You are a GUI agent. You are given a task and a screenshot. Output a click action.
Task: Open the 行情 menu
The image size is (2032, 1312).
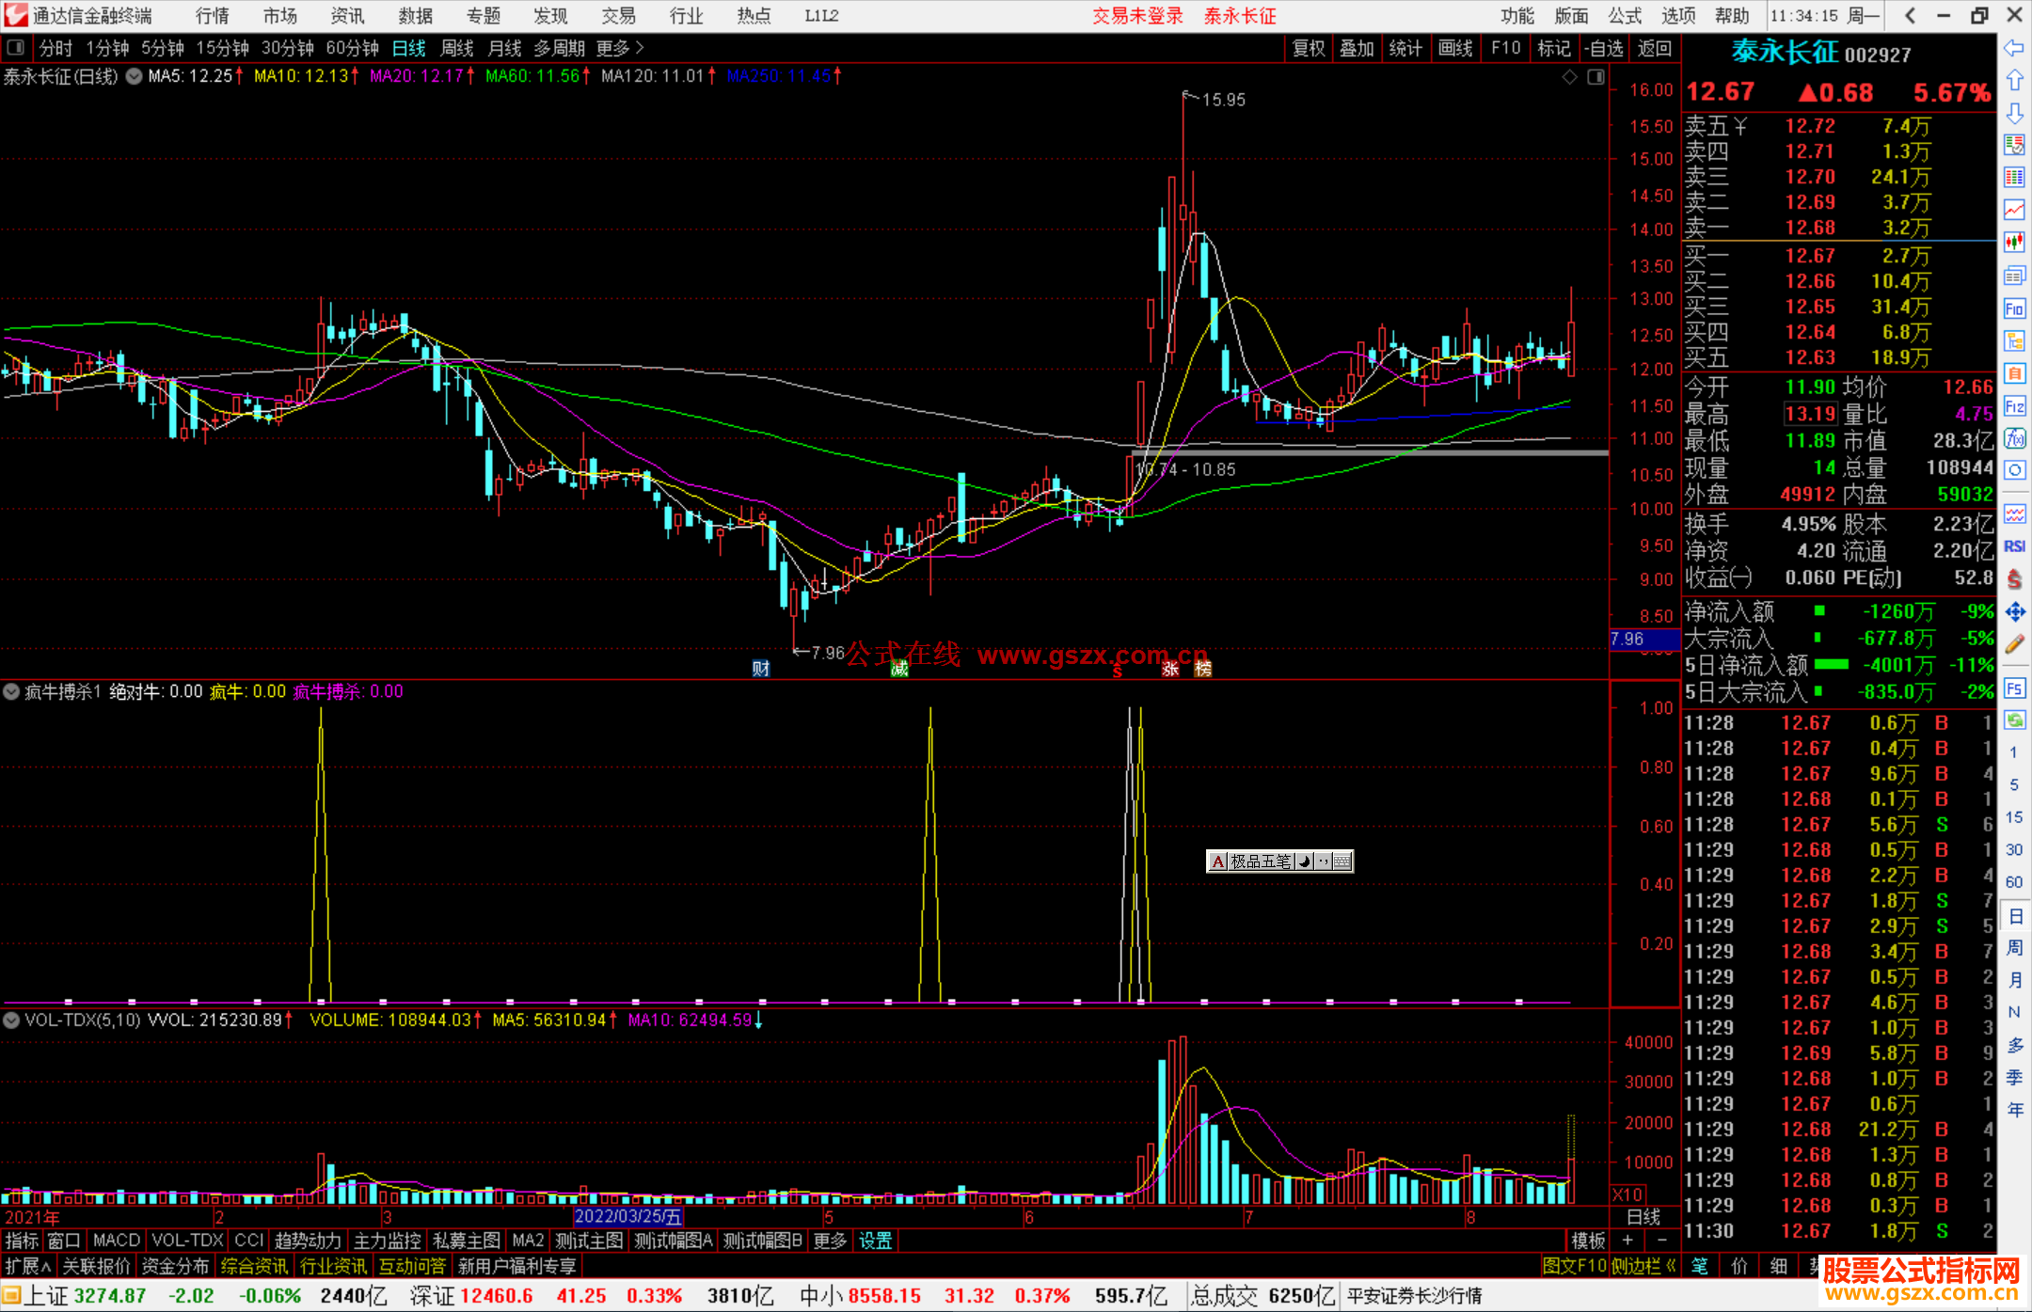point(213,15)
